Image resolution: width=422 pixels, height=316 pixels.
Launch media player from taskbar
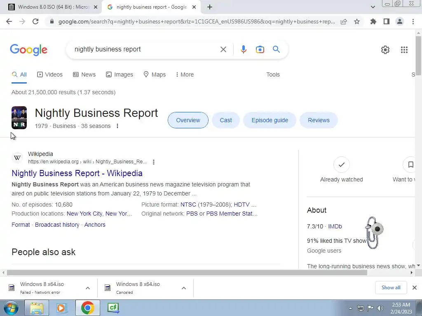[62, 308]
